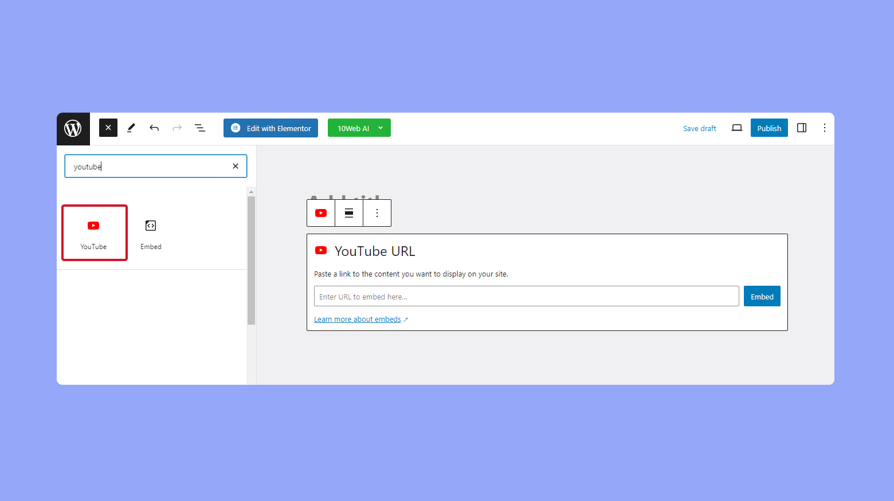
Task: Select the Embed block in the inserter
Action: tap(150, 232)
